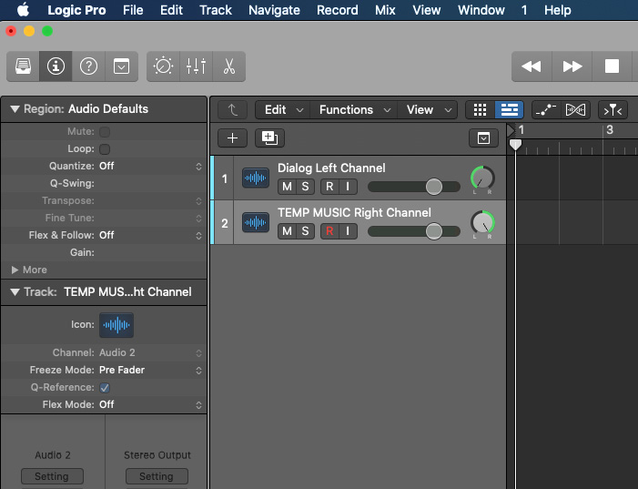
Task: Click the Rewind transport button
Action: [532, 66]
